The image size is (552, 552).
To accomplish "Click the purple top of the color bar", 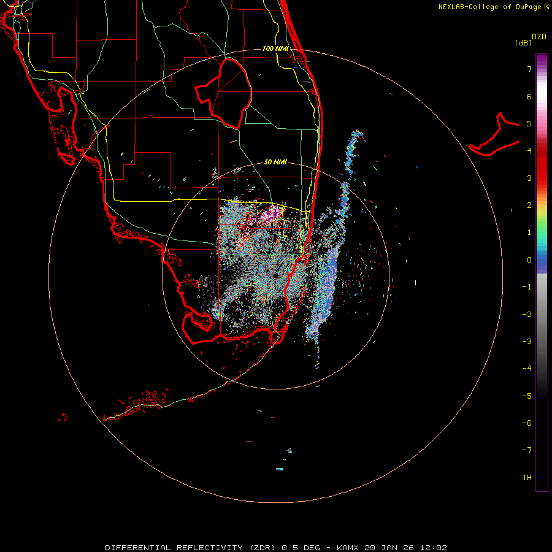I will tap(542, 61).
